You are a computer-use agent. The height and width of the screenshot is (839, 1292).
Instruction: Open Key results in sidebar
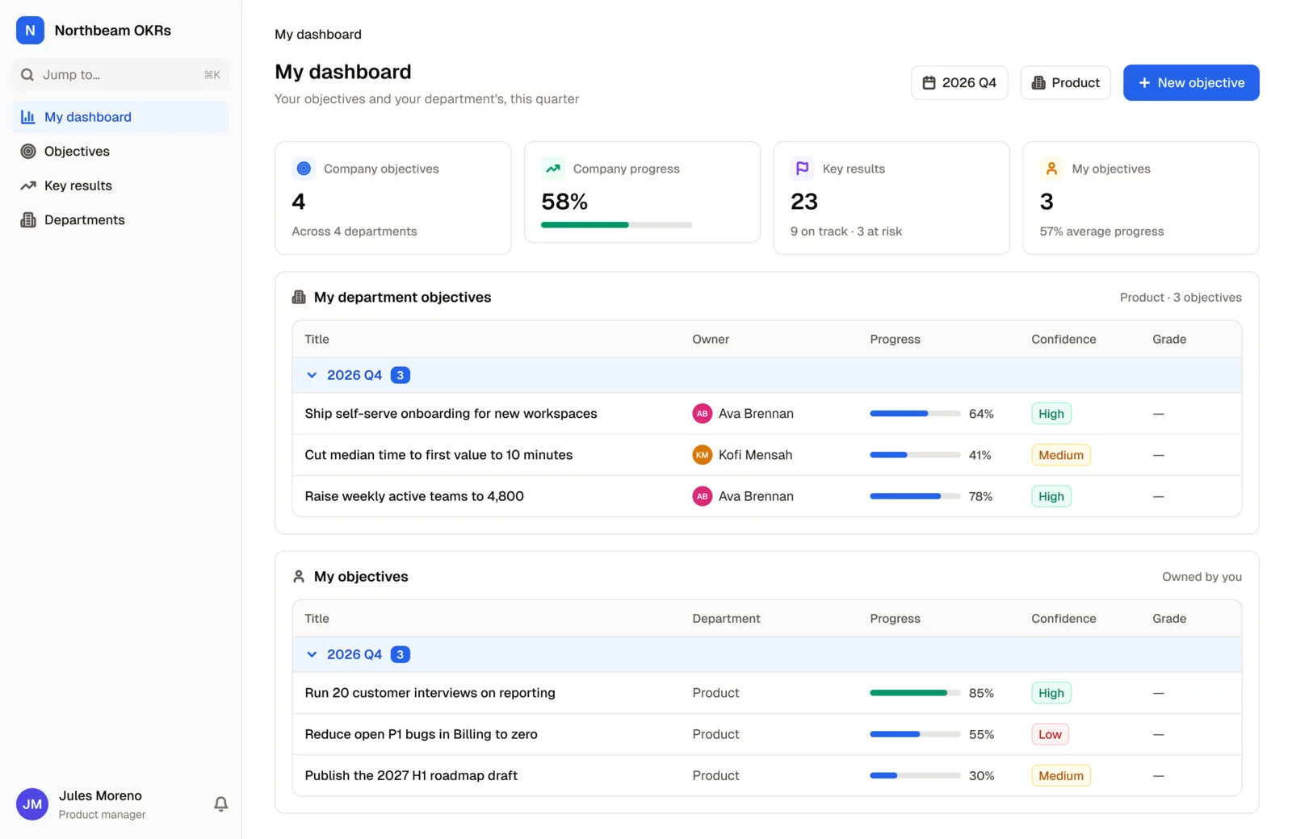[121, 186]
